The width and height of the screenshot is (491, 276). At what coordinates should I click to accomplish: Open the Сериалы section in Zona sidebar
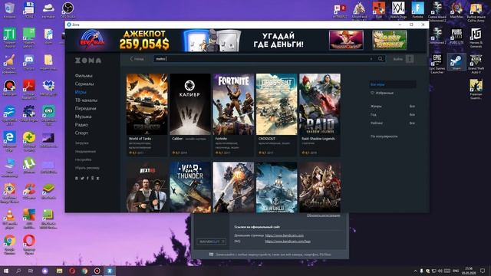tap(84, 84)
